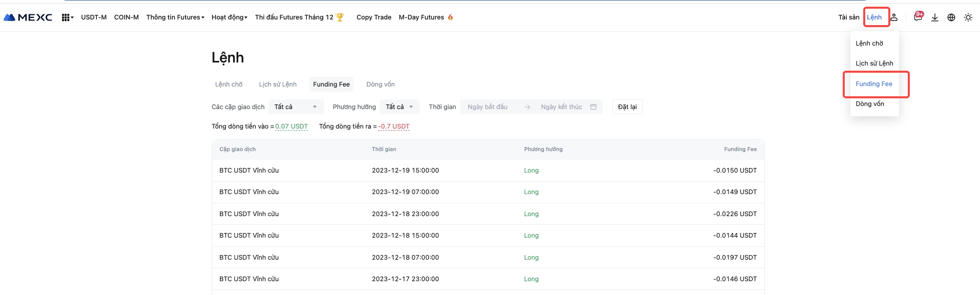The image size is (980, 295).
Task: Click the Đặt lại reset button
Action: (627, 107)
